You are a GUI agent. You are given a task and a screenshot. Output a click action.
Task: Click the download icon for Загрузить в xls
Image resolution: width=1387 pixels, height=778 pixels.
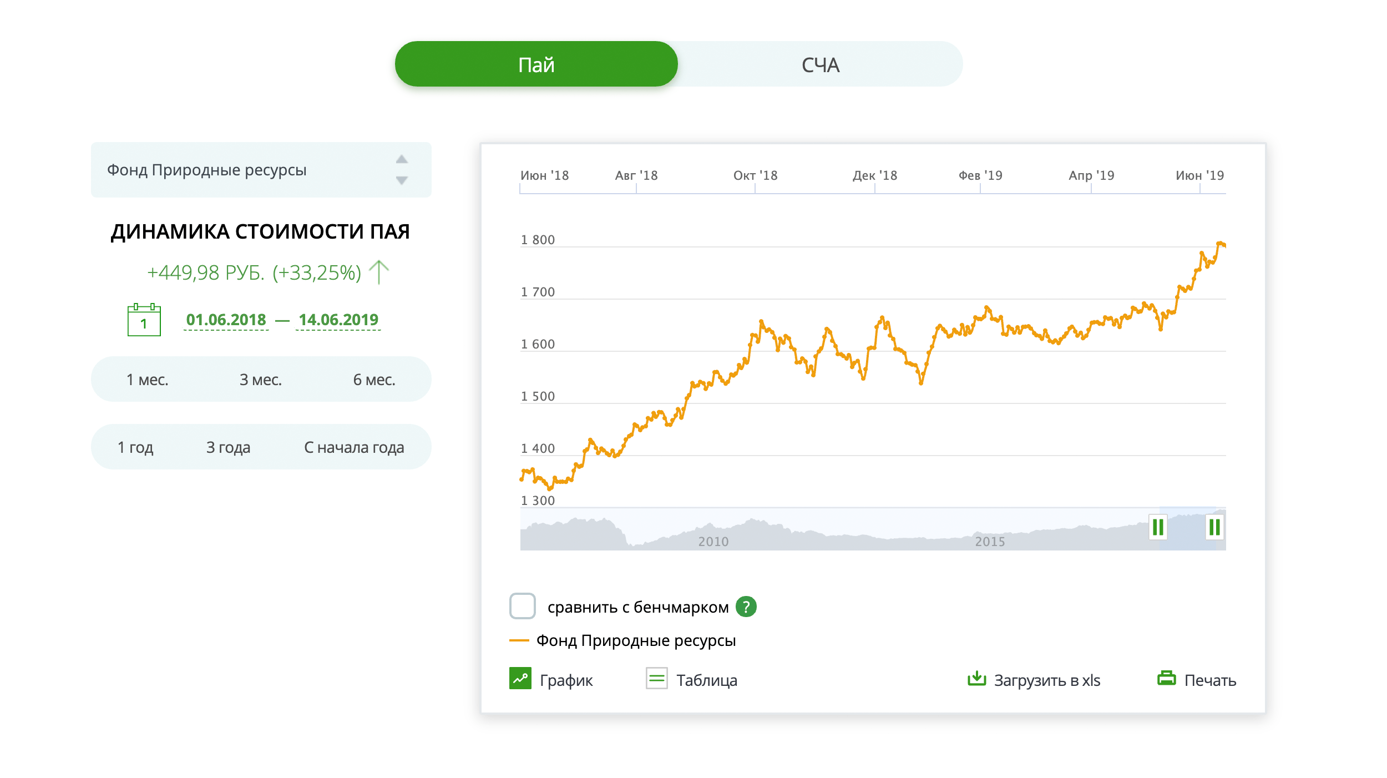(976, 678)
